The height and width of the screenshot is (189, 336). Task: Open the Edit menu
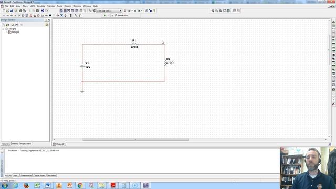pos(12,6)
